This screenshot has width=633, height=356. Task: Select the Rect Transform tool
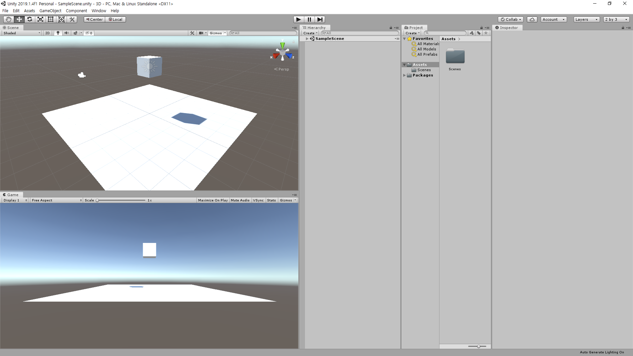[51, 19]
